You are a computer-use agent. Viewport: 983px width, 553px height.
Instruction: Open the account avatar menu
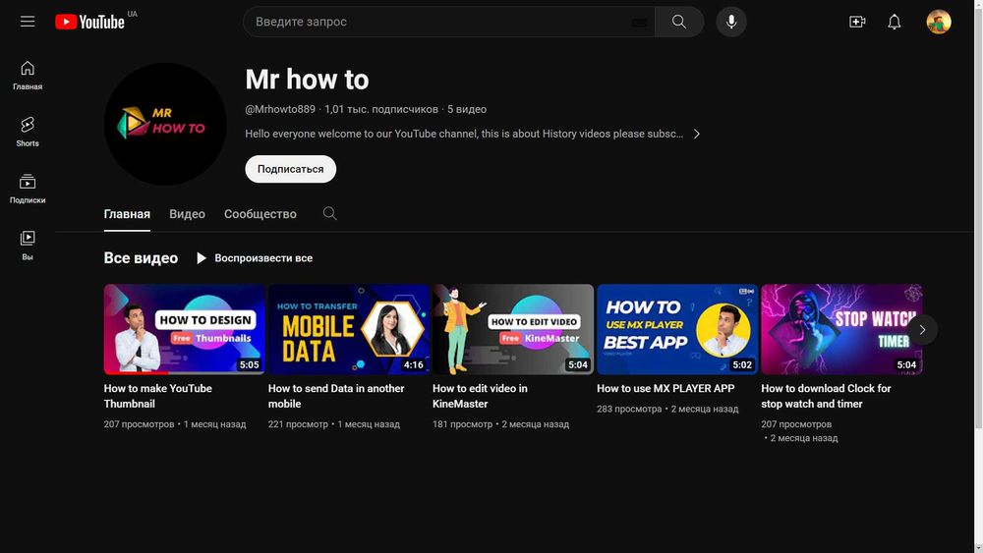pos(939,22)
